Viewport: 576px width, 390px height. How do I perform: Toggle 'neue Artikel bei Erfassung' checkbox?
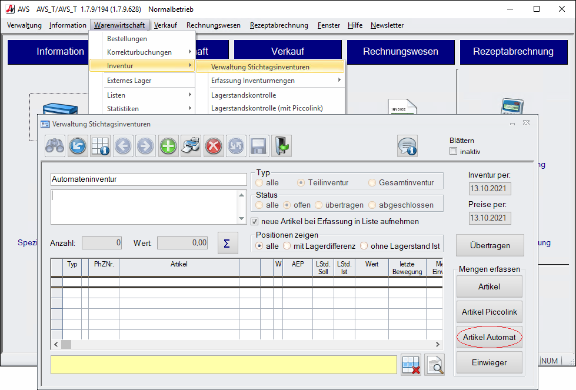[x=255, y=222]
